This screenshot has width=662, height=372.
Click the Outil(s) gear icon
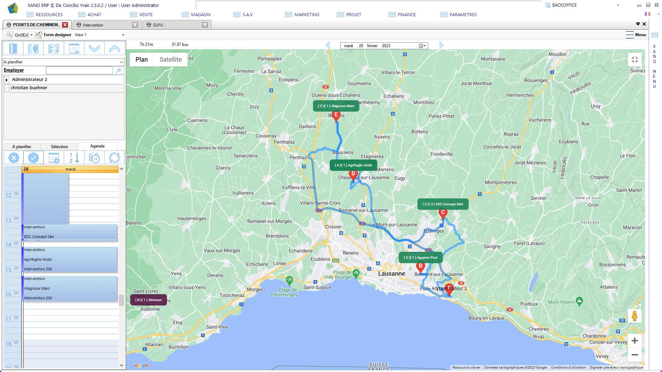point(10,35)
